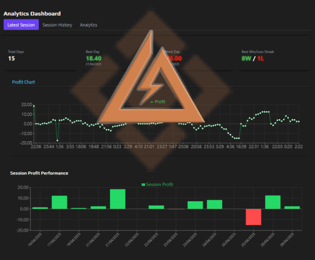Click the Profit Chart section heading
Viewport: 315px width, 260px height.
(x=24, y=82)
